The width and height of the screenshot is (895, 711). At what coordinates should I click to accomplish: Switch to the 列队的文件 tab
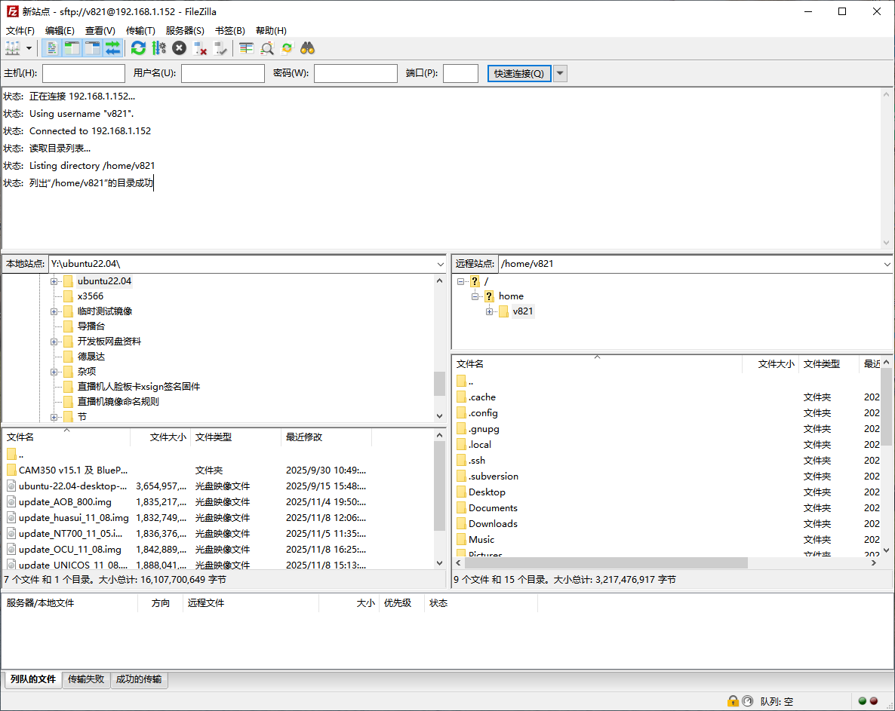click(33, 679)
